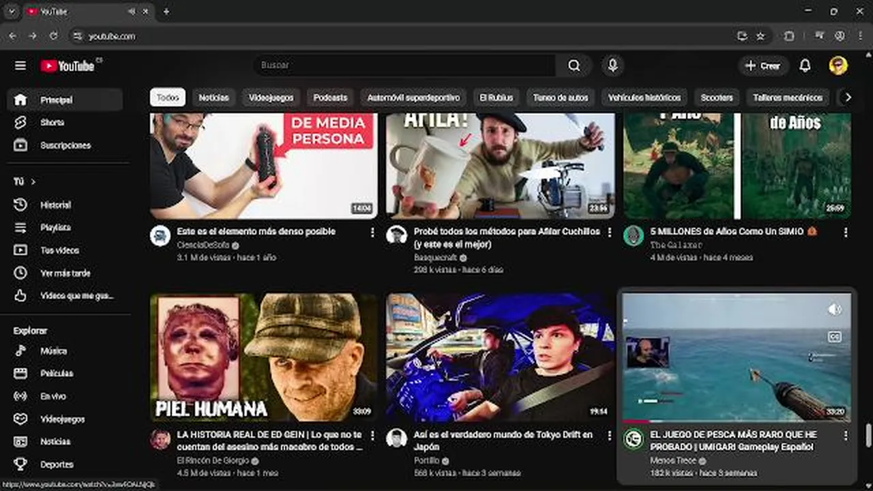This screenshot has width=873, height=491.
Task: Open Deportes under Explorar
Action: click(x=65, y=464)
